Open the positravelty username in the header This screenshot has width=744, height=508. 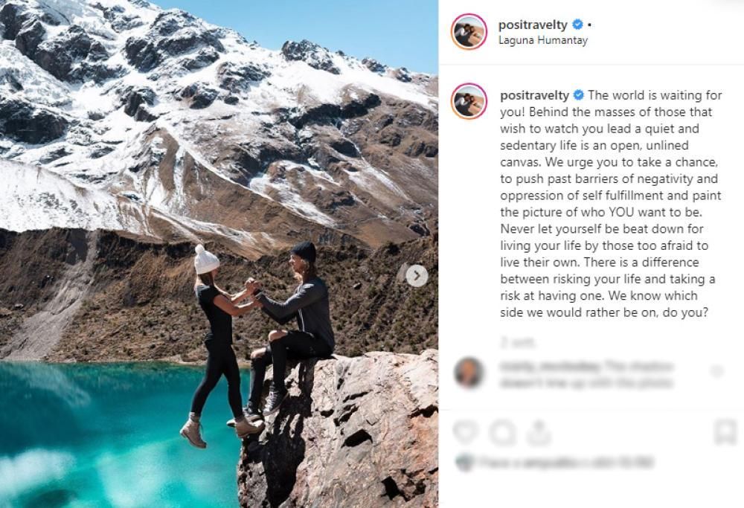(533, 25)
